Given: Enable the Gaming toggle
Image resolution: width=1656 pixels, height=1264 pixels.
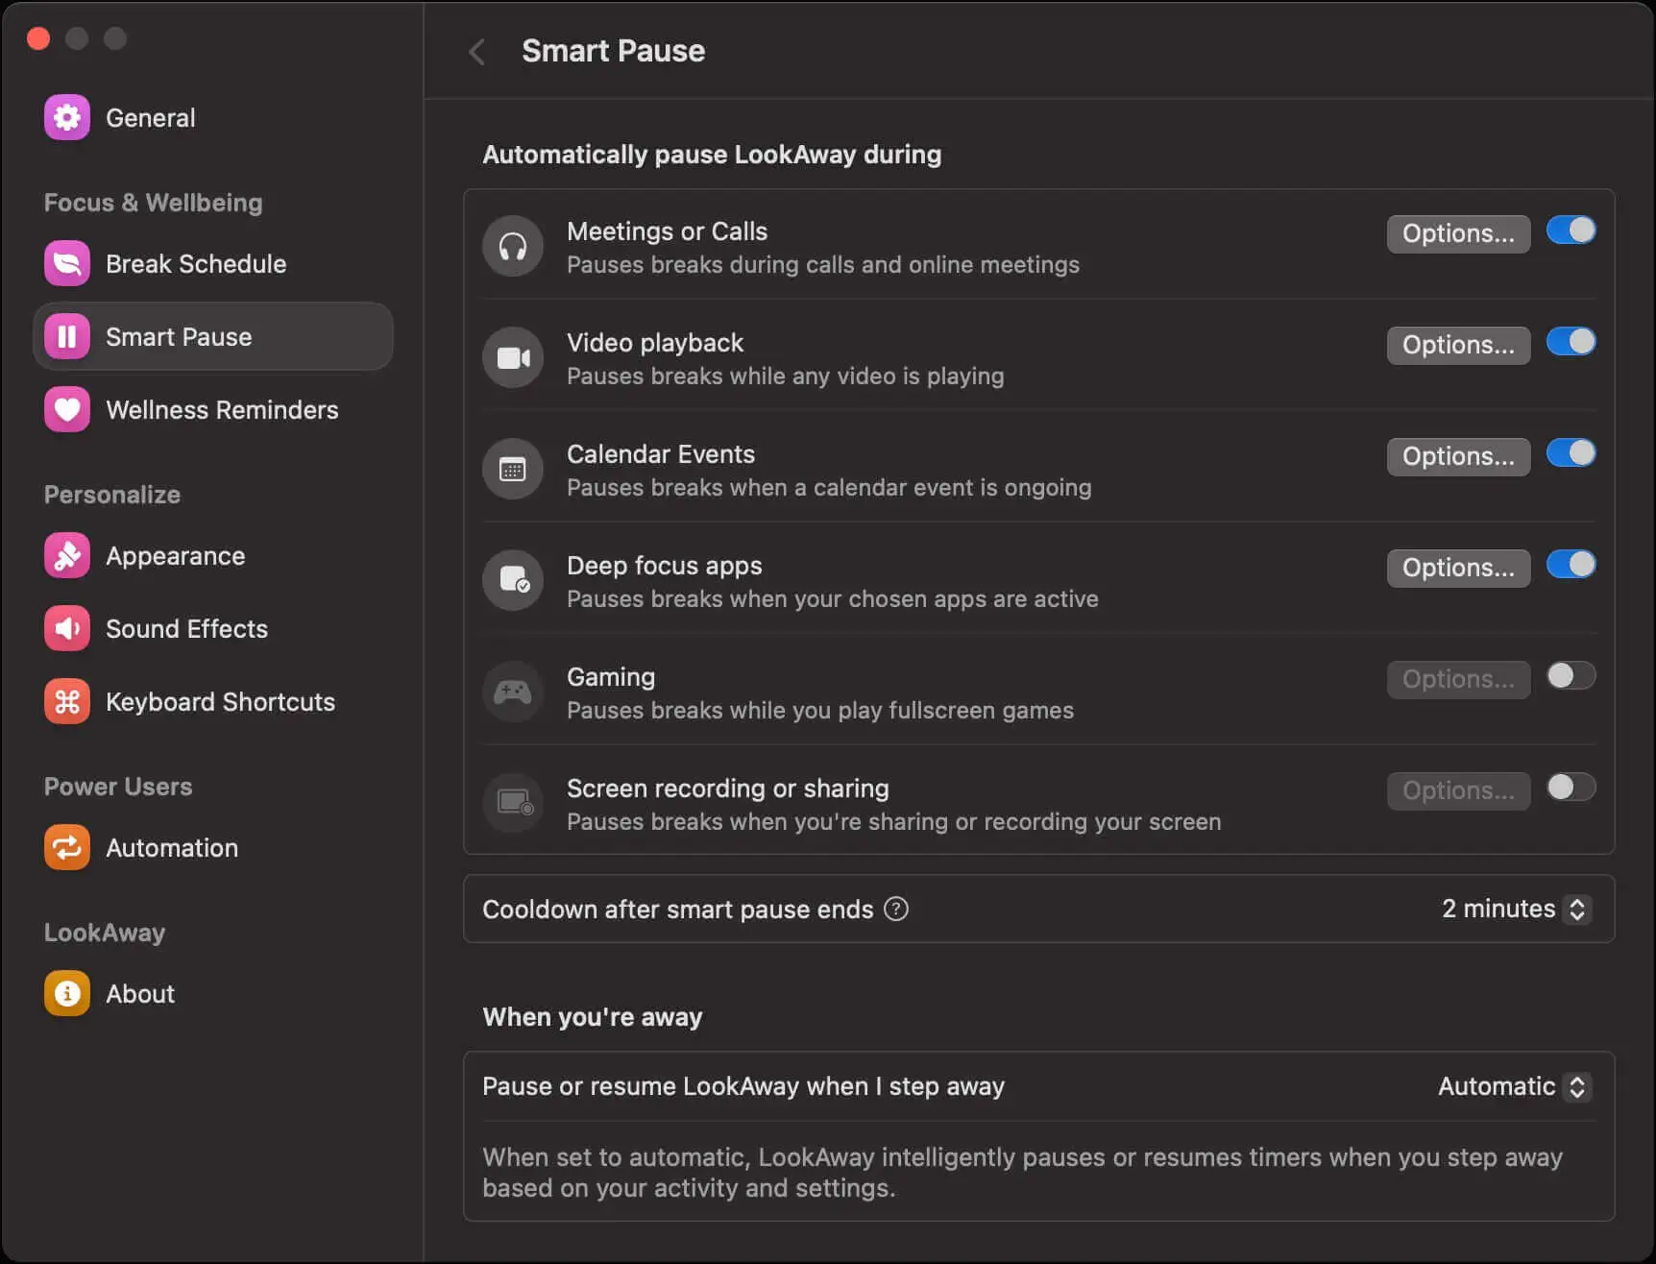Looking at the screenshot, I should click(x=1571, y=677).
